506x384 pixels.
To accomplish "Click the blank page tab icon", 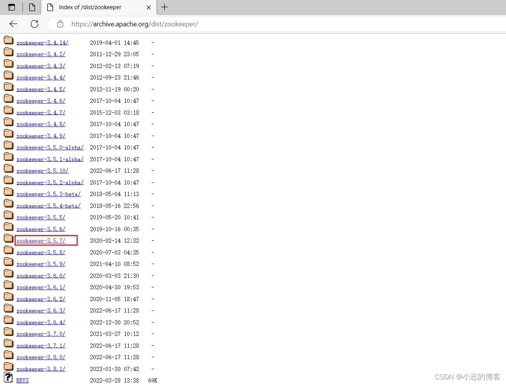I will click(x=32, y=7).
